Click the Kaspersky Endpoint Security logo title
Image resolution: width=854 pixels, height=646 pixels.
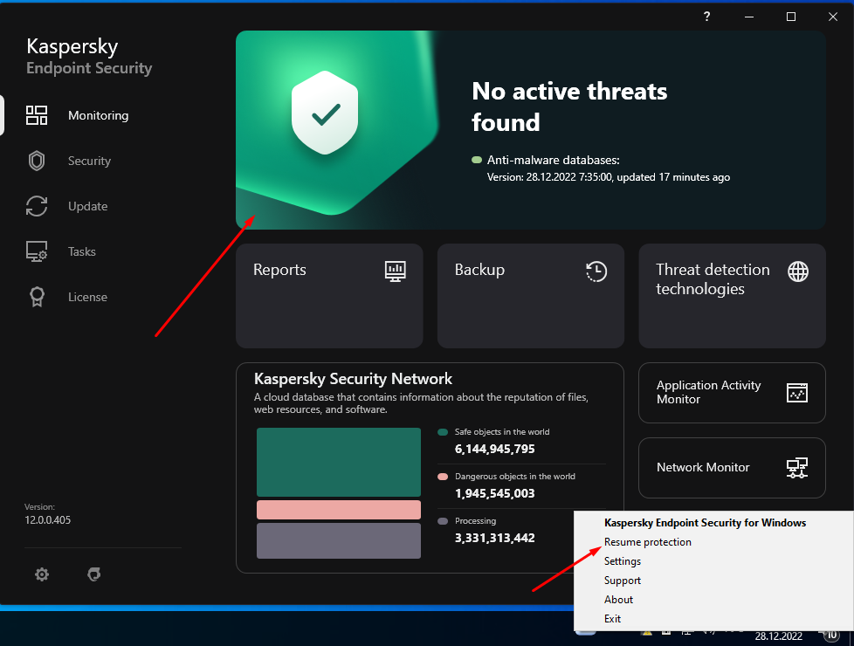coord(89,56)
